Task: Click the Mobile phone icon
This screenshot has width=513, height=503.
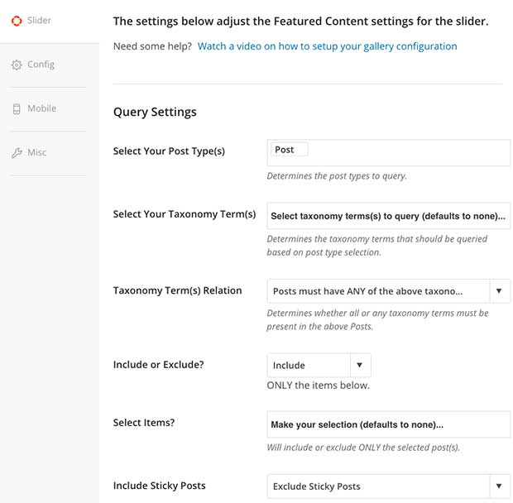Action: click(17, 109)
